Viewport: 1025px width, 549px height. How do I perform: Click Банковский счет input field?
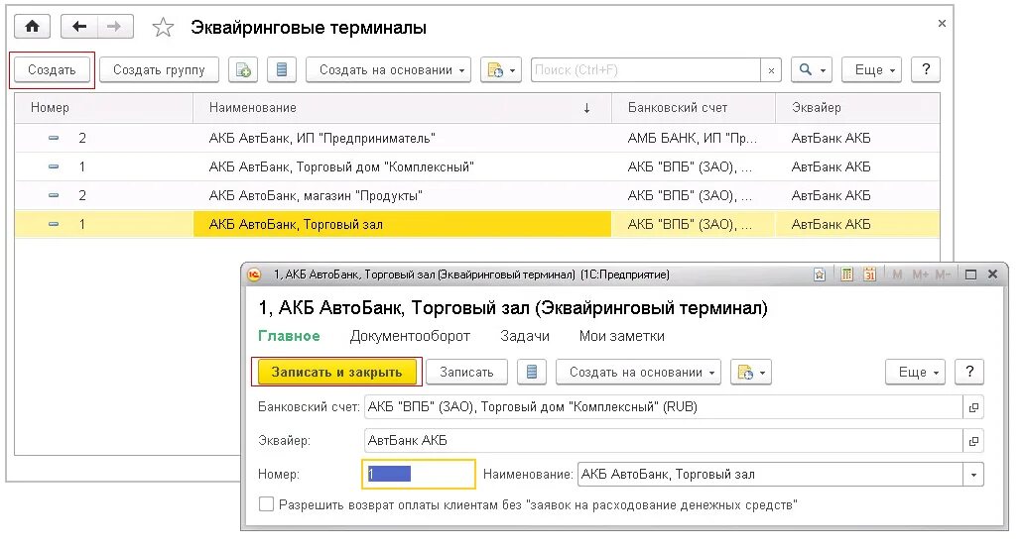pos(664,407)
